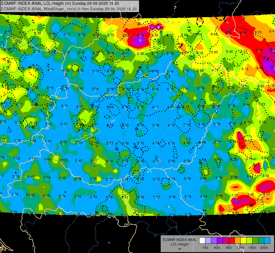Click the legend label 'ECMWF-INDEX-ANAL'

coord(179,240)
